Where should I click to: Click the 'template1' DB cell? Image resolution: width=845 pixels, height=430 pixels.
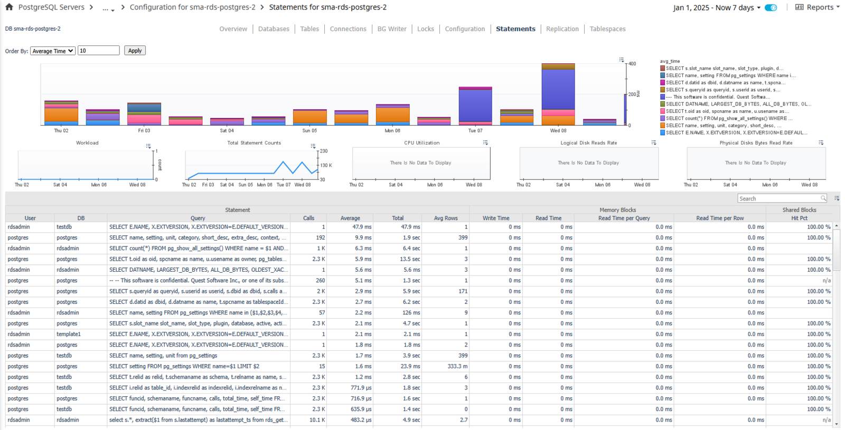click(81, 334)
